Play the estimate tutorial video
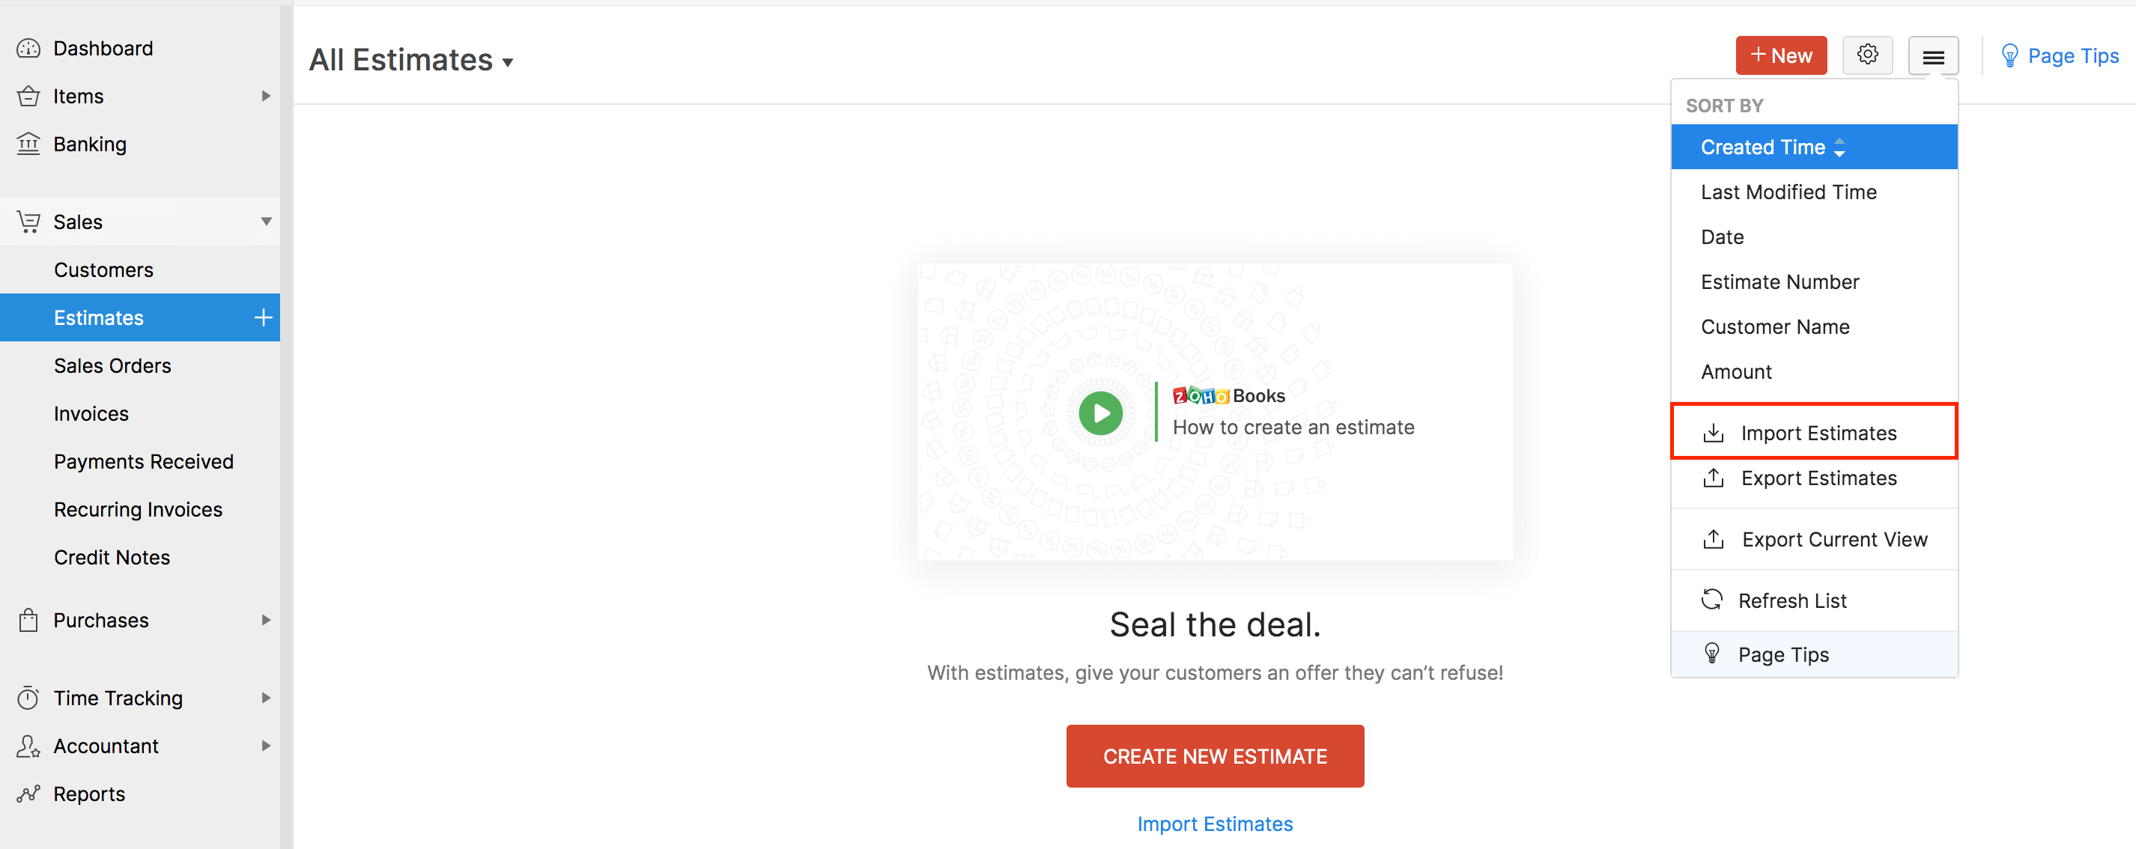 (1100, 413)
